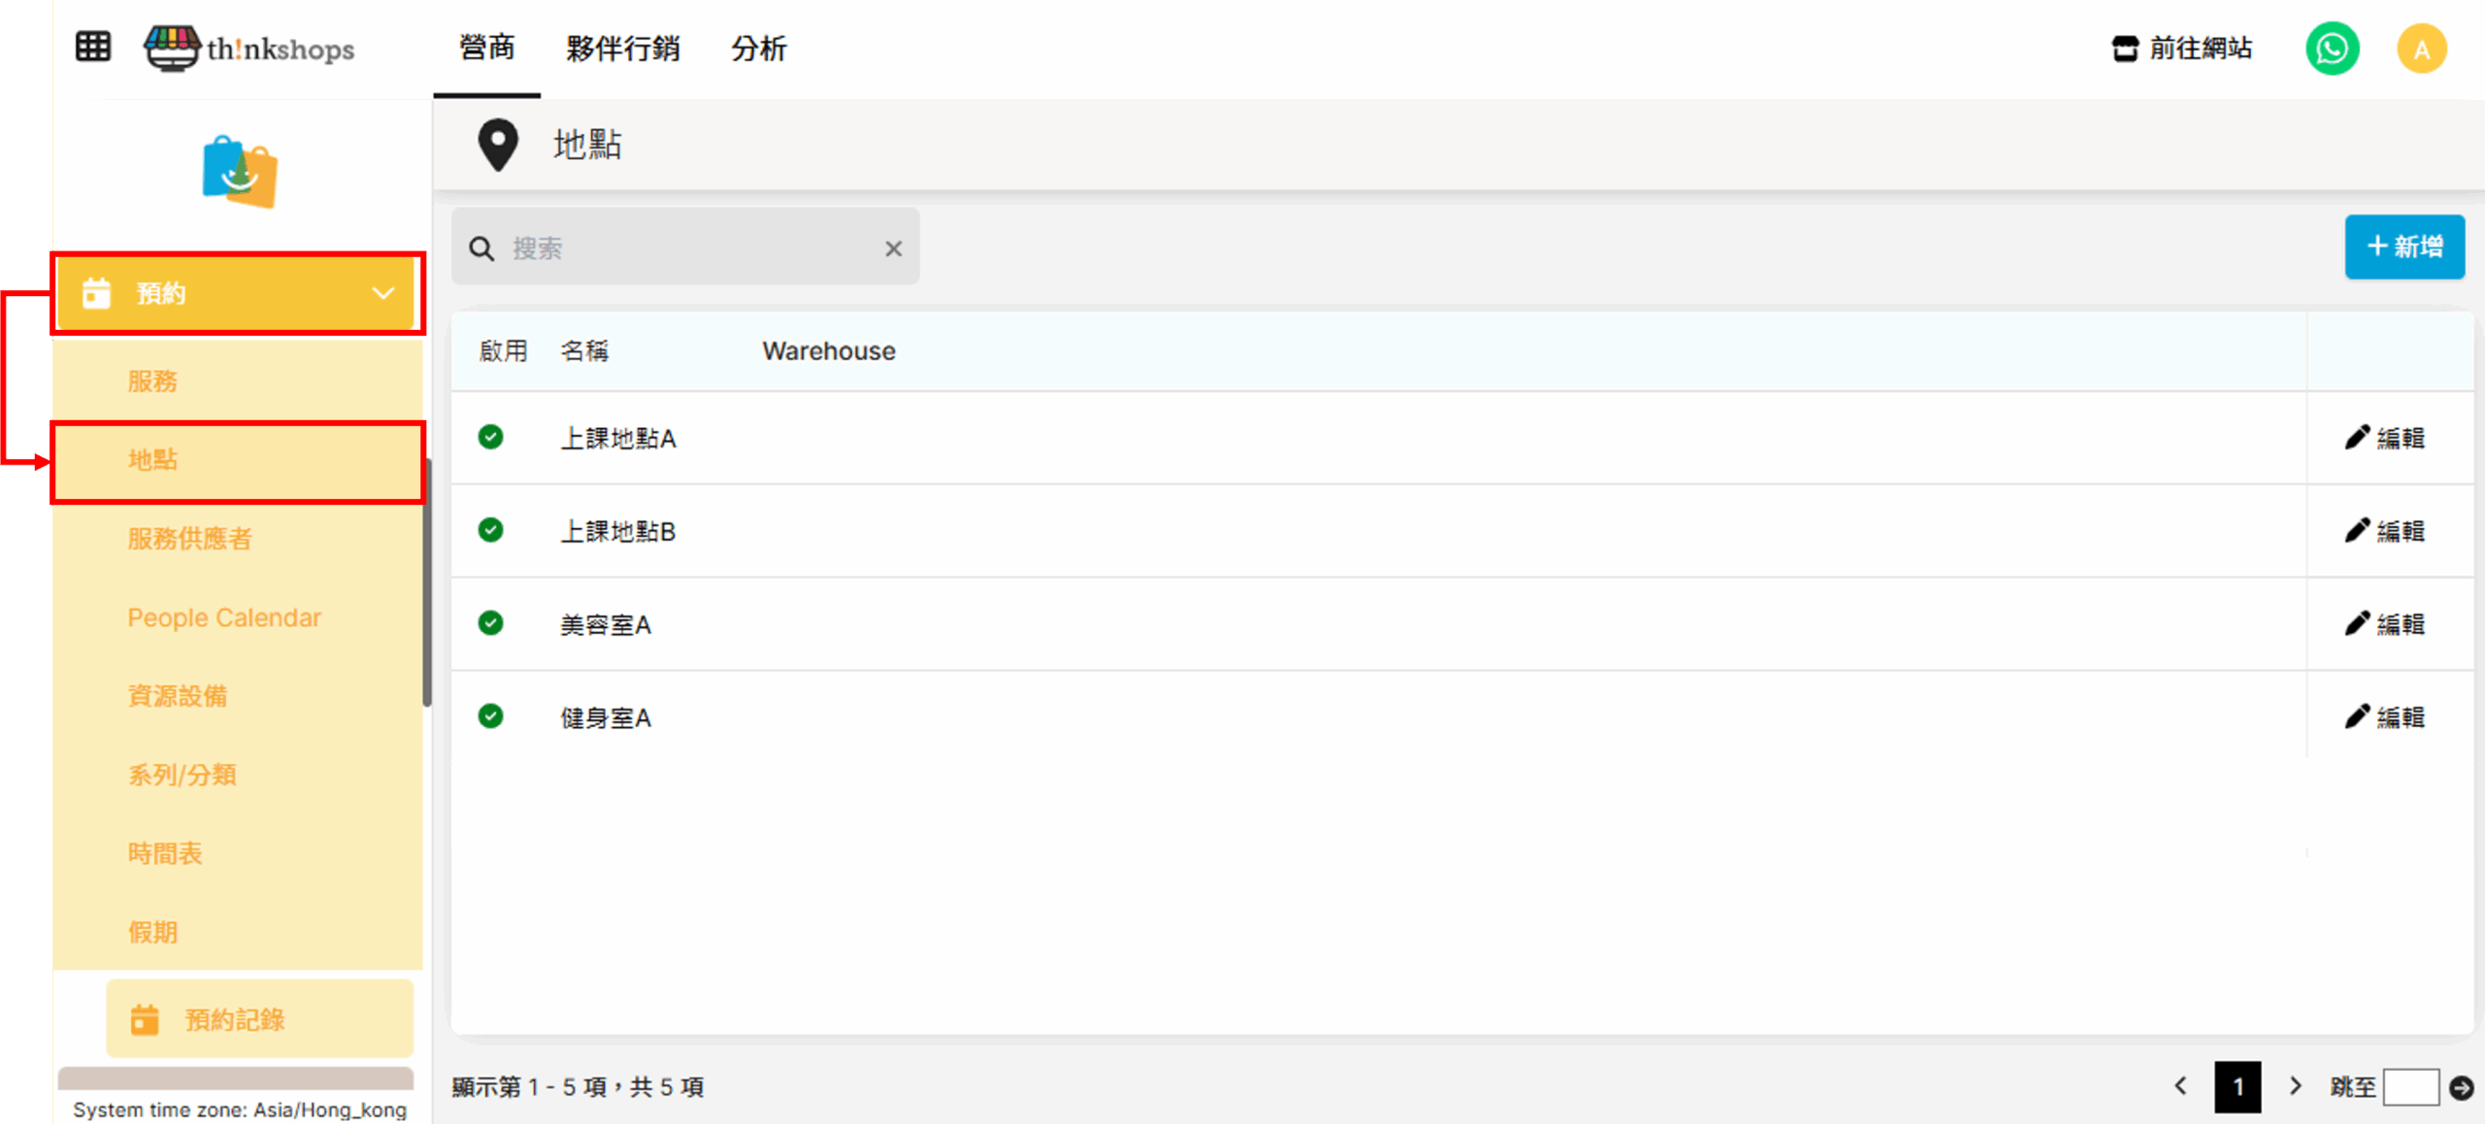The height and width of the screenshot is (1124, 2485).
Task: Clear the search box with X icon
Action: coord(893,248)
